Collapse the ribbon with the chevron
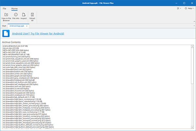The width and height of the screenshot is (196, 131). [x=194, y=21]
